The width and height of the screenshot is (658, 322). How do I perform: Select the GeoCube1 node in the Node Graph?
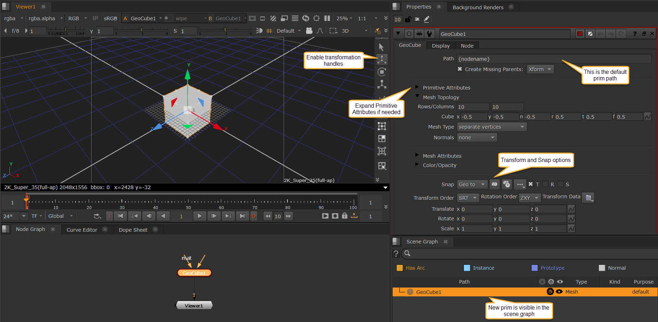tap(194, 273)
